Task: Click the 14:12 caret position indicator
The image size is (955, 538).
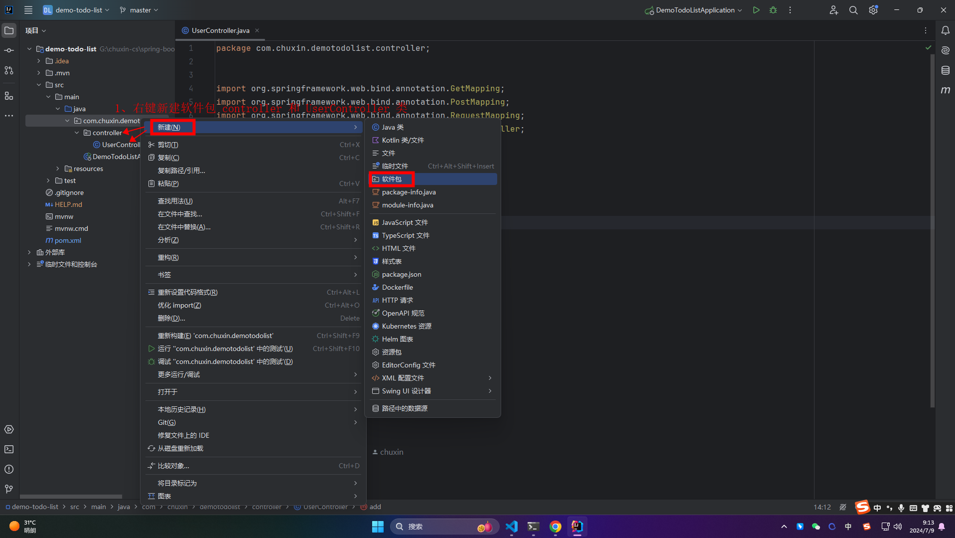Action: click(x=822, y=507)
